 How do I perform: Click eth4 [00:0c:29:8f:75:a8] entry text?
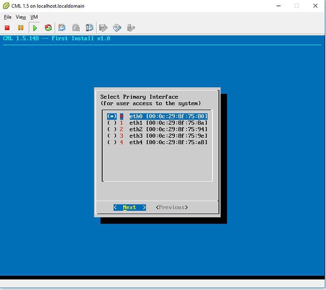(x=168, y=143)
